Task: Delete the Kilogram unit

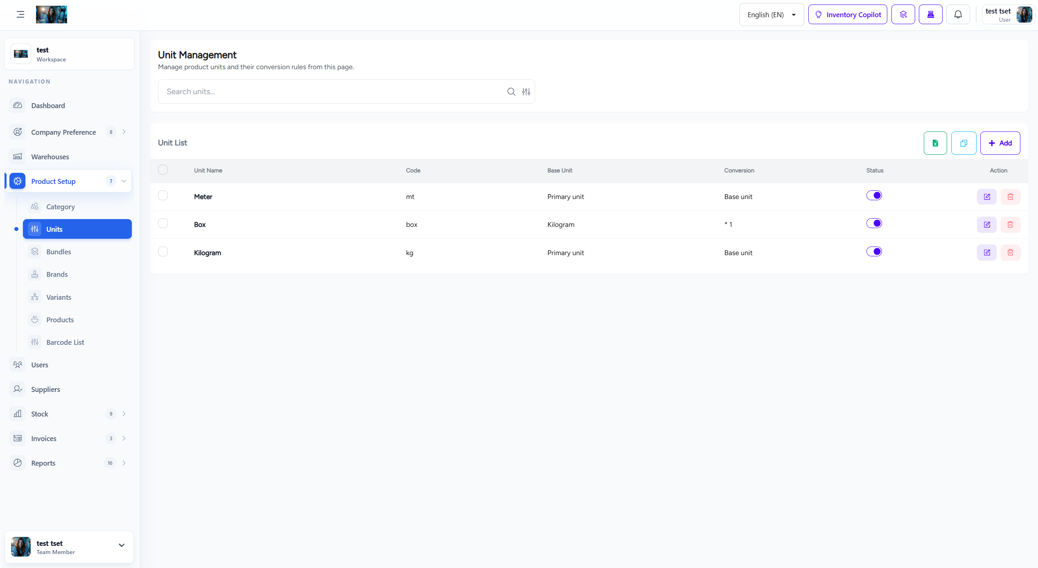Action: (x=1010, y=252)
